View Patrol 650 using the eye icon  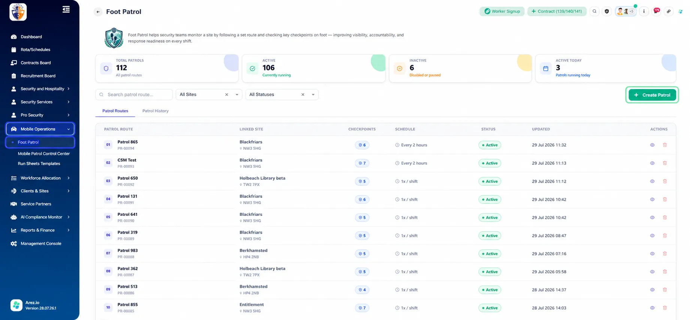click(652, 181)
